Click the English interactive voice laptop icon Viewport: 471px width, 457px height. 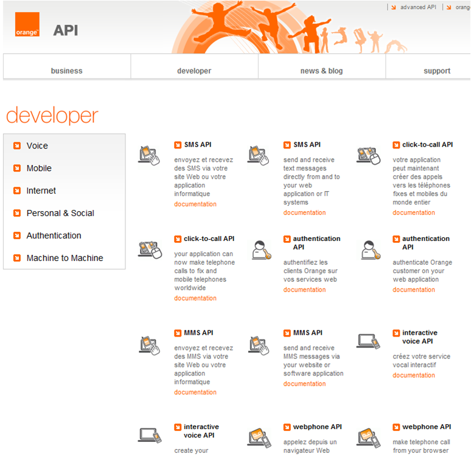pos(150,436)
